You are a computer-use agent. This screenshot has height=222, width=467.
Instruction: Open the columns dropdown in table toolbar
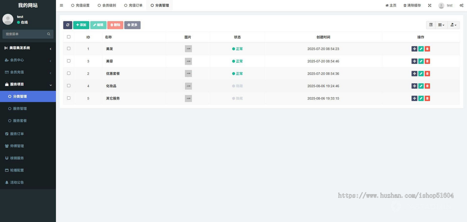(441, 25)
